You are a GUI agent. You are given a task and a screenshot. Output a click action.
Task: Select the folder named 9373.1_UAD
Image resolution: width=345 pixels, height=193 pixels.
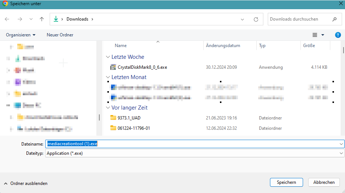tap(129, 118)
